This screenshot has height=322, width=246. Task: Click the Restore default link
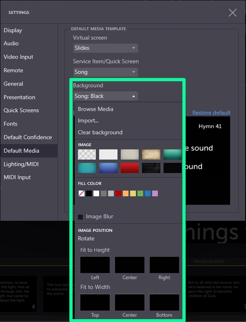click(x=211, y=113)
